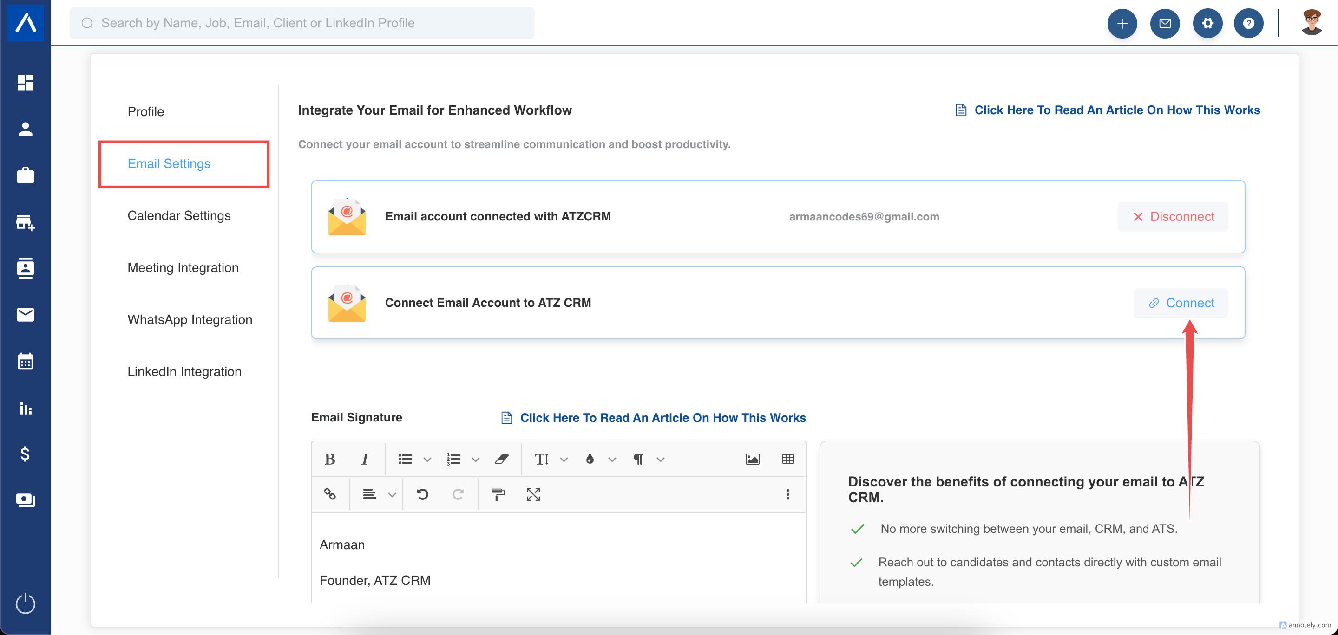Click the font size icon

(x=542, y=459)
